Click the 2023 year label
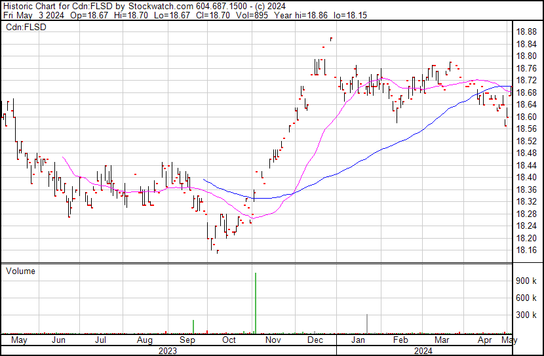Viewport: 544px width, 356px height. (x=168, y=351)
